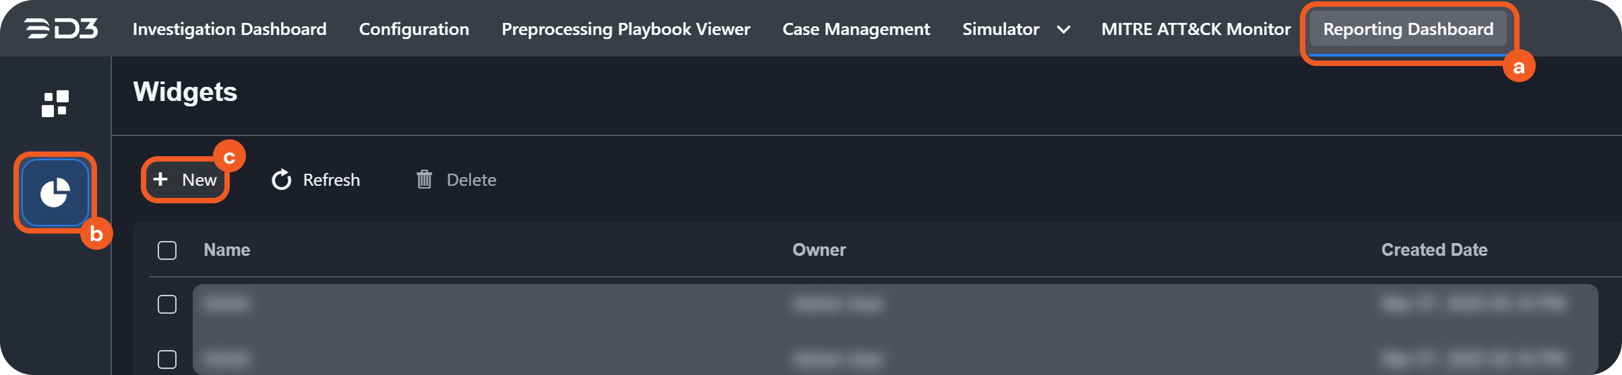1622x375 pixels.
Task: Sort by the Created Date column header
Action: [1434, 250]
